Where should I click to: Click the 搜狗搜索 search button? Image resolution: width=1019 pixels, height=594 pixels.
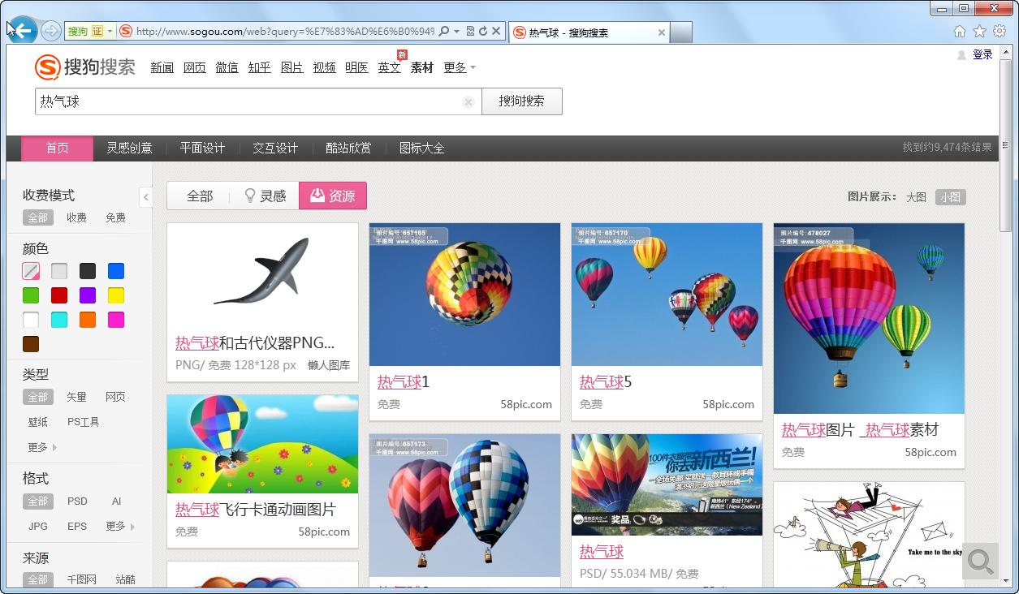pyautogui.click(x=521, y=101)
